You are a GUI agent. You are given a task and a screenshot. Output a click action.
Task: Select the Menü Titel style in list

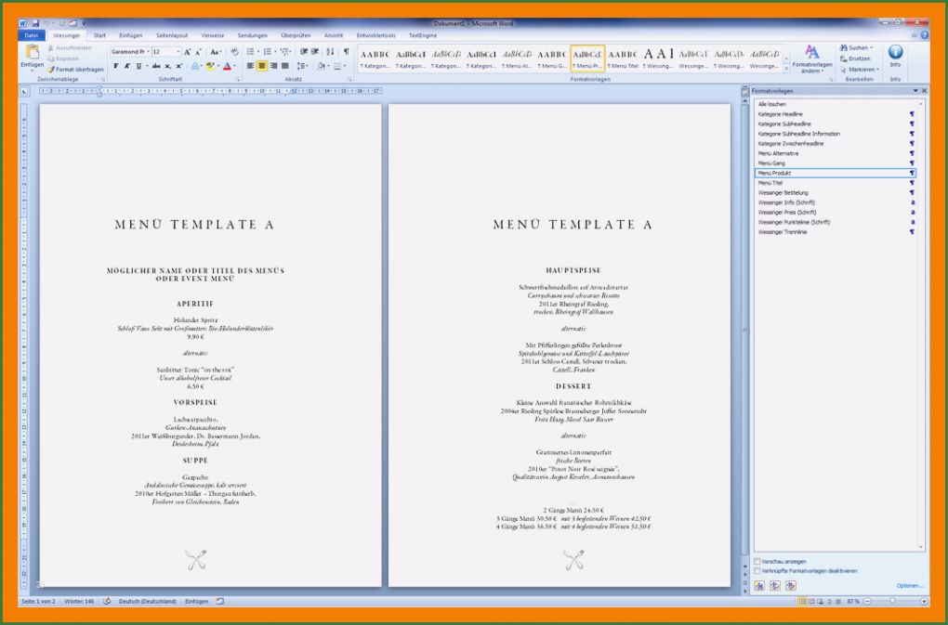pos(771,183)
